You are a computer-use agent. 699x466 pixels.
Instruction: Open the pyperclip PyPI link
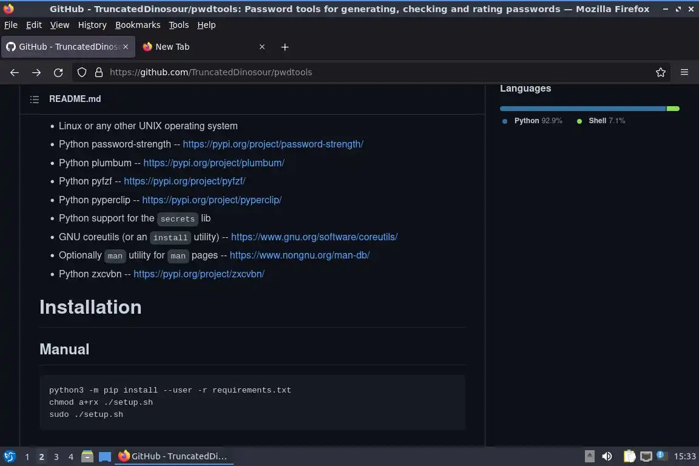point(212,200)
